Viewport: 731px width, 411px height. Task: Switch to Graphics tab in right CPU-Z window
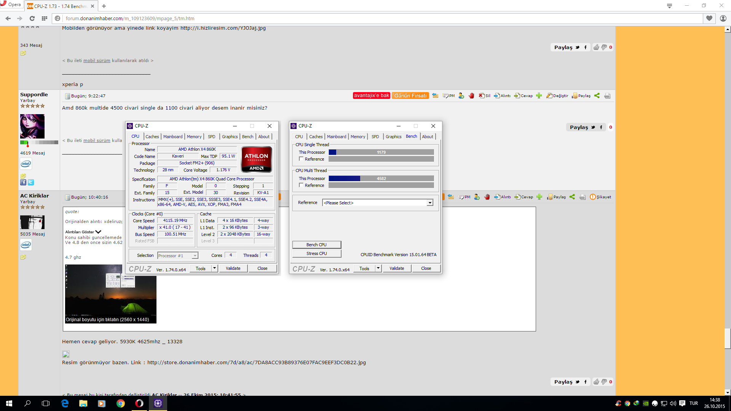coord(393,137)
